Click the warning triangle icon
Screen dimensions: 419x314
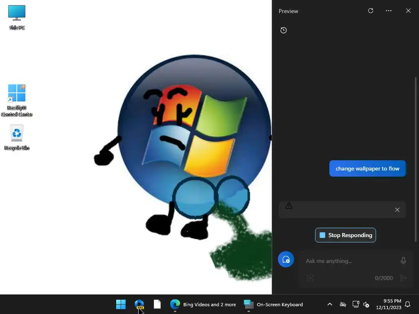point(289,206)
